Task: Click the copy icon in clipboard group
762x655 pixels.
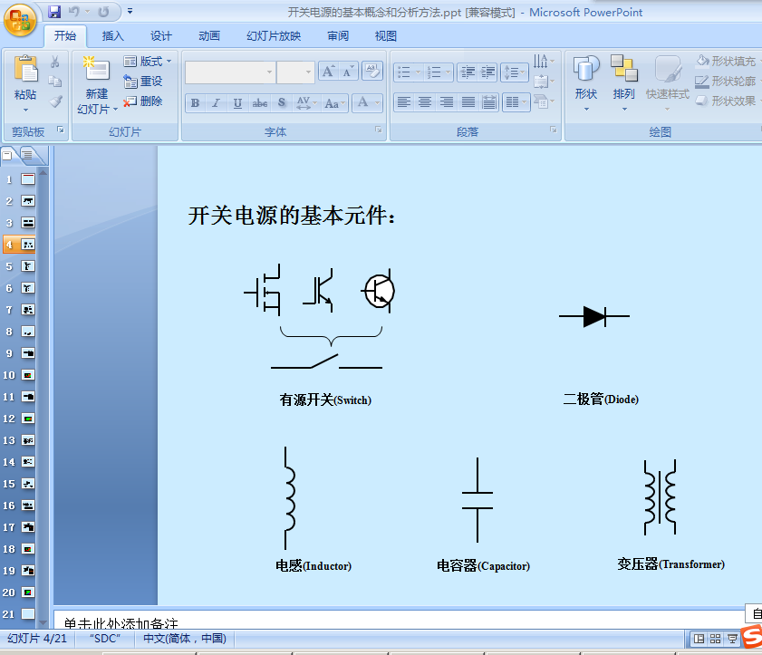Action: pyautogui.click(x=55, y=82)
